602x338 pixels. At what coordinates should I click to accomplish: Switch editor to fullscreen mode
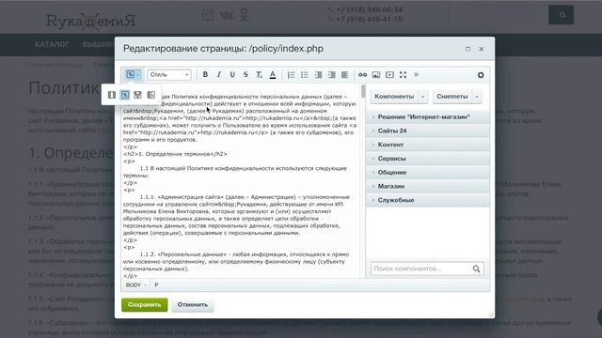403,75
